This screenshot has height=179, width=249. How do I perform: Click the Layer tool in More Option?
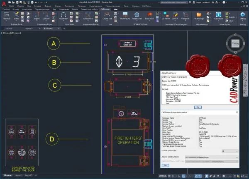230,21
